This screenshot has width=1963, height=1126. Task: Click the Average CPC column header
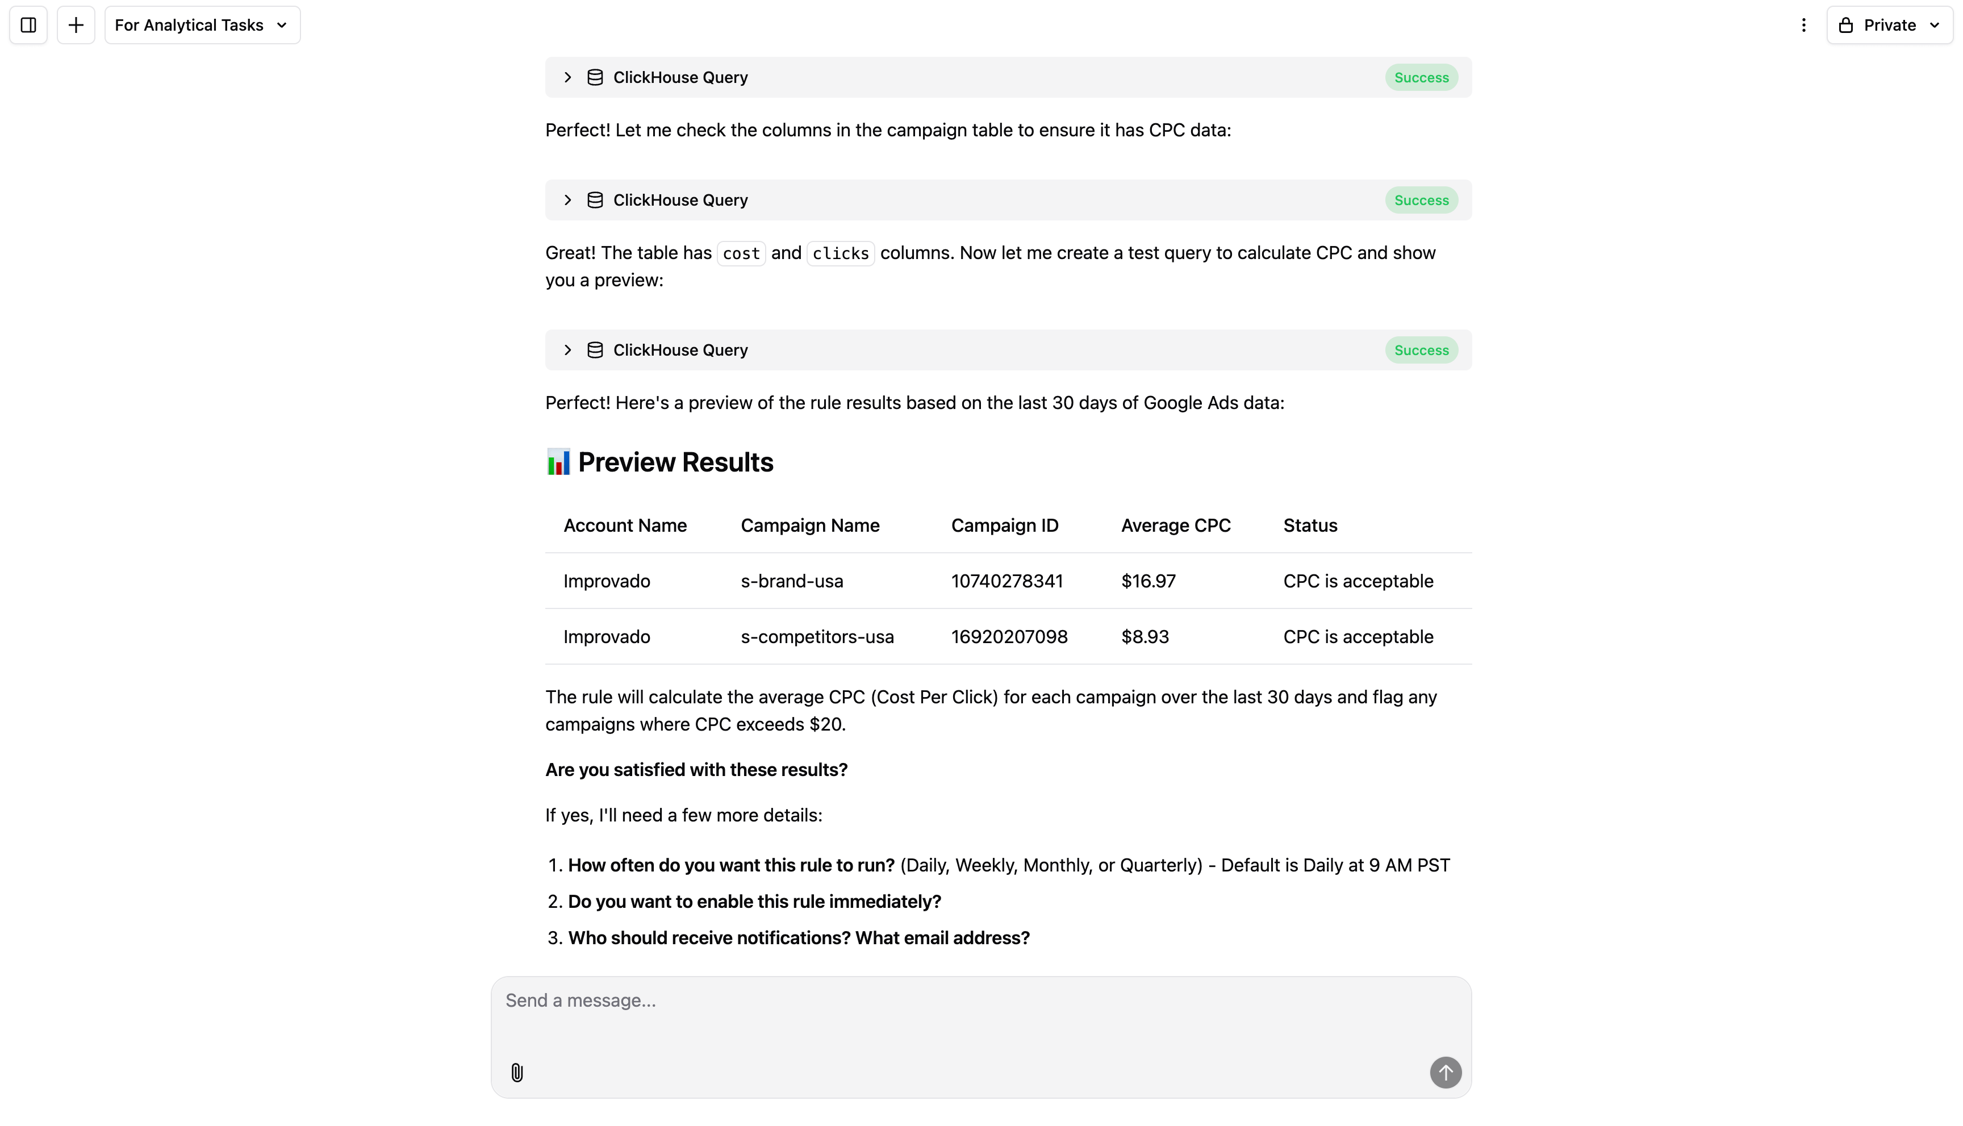(1175, 526)
